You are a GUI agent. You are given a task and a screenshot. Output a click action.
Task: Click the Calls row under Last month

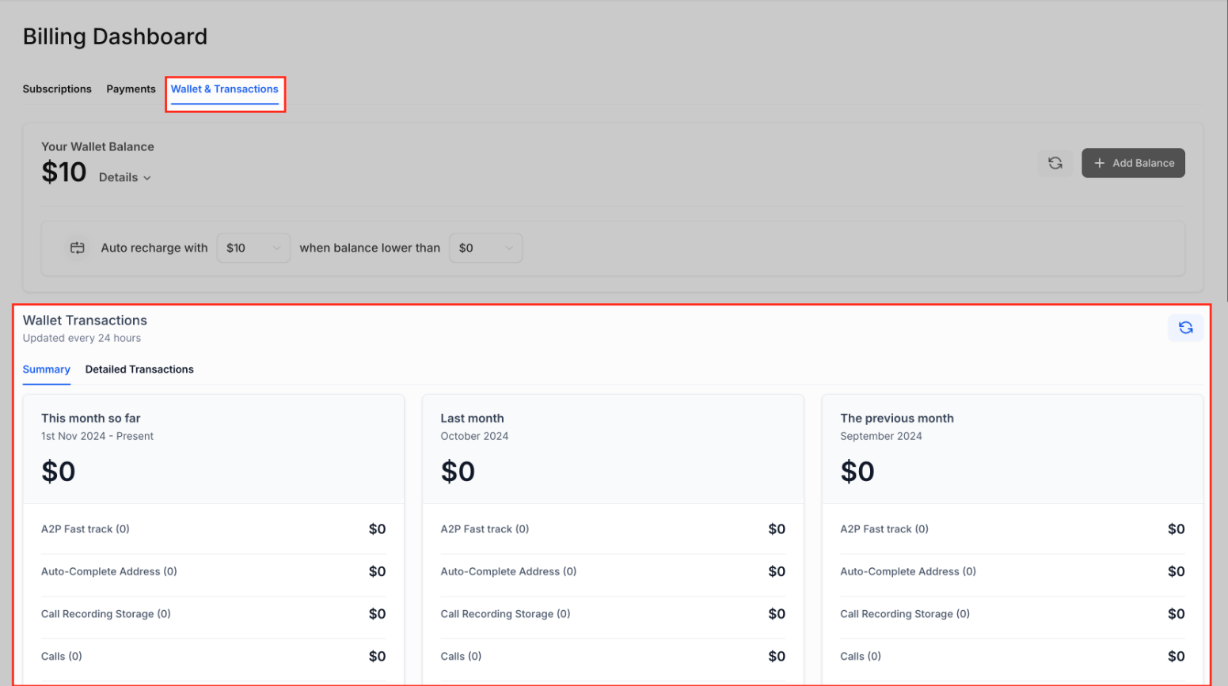[x=461, y=656]
